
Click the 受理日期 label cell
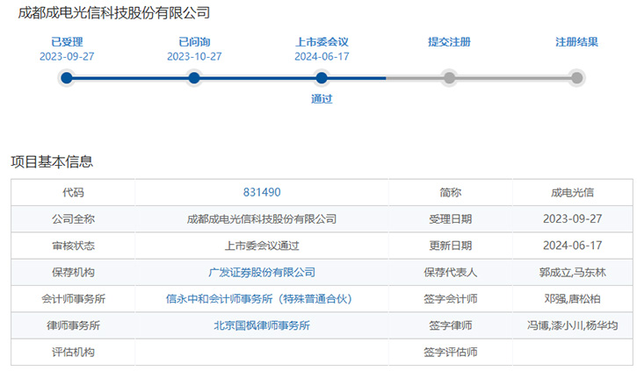[451, 219]
